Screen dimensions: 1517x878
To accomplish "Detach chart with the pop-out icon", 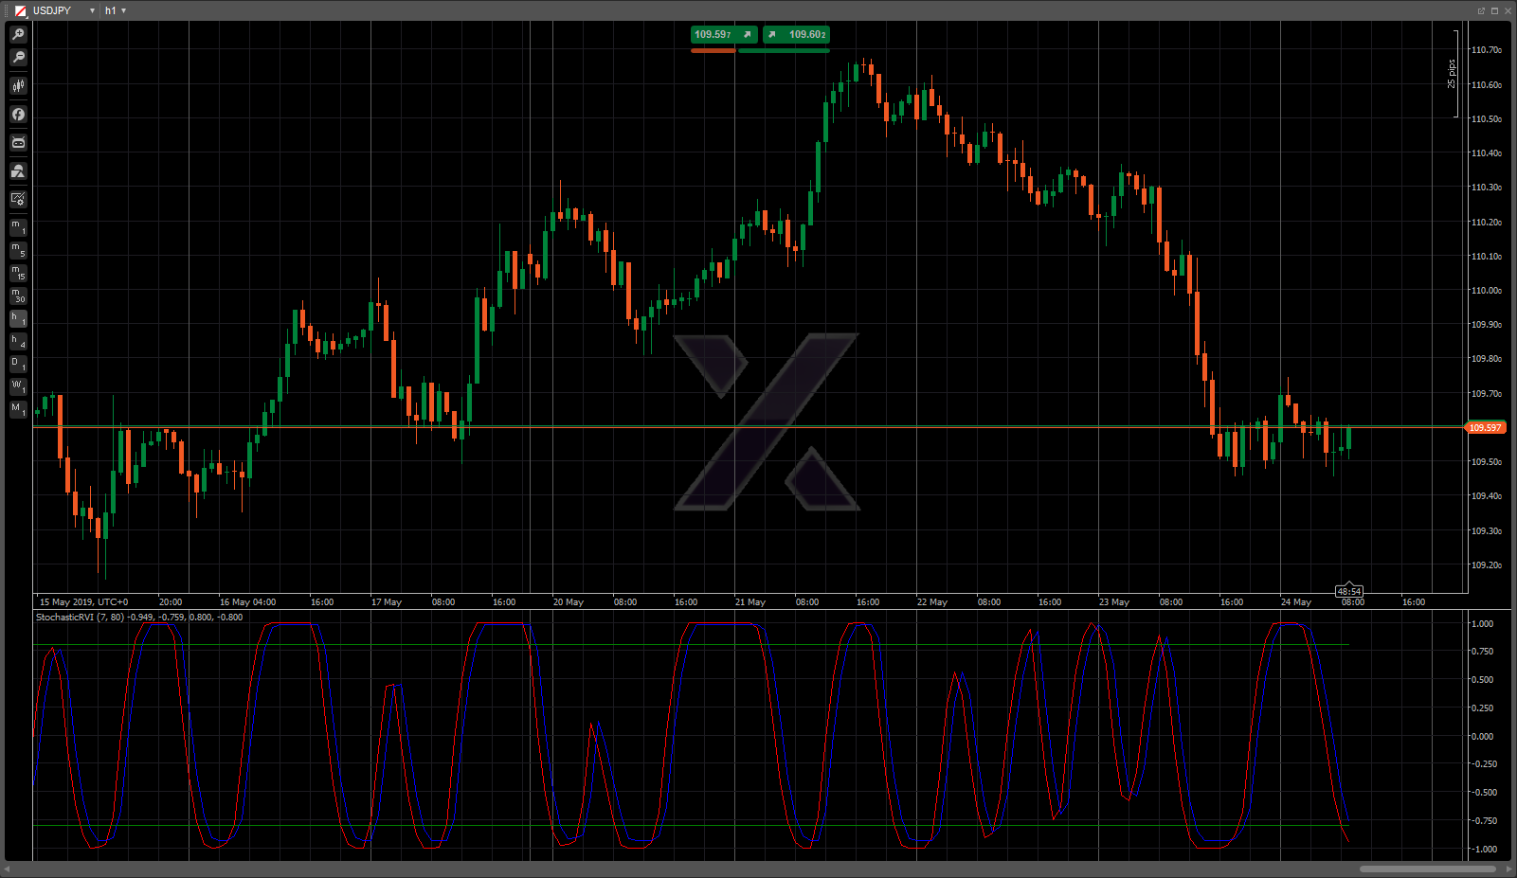I will click(1481, 10).
